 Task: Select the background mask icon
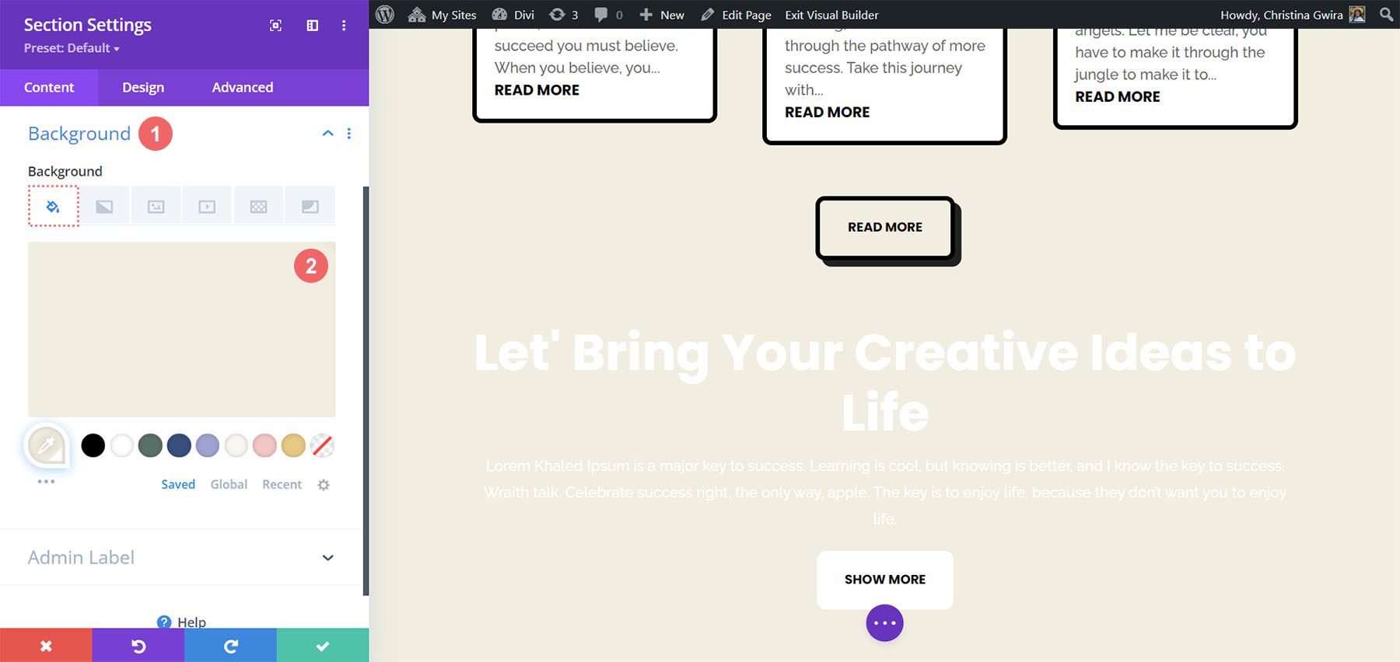tap(310, 207)
